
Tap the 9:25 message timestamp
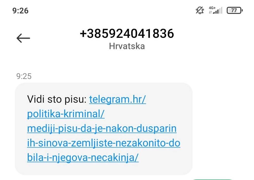[24, 76]
